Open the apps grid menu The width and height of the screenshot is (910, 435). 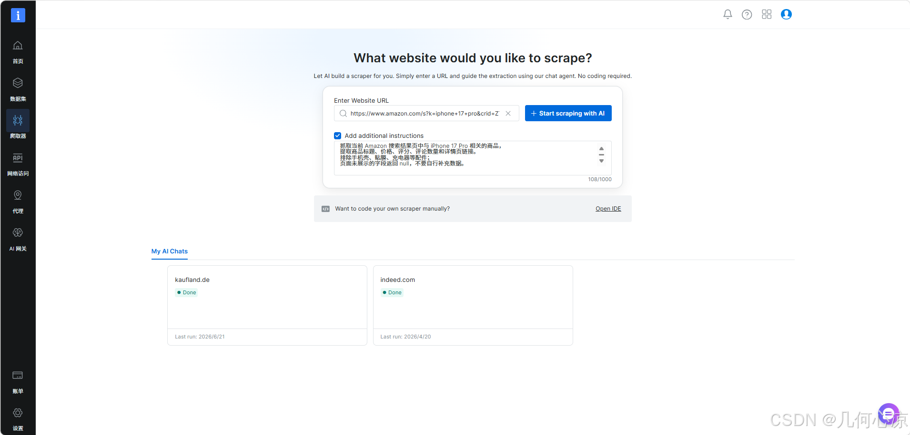click(767, 14)
